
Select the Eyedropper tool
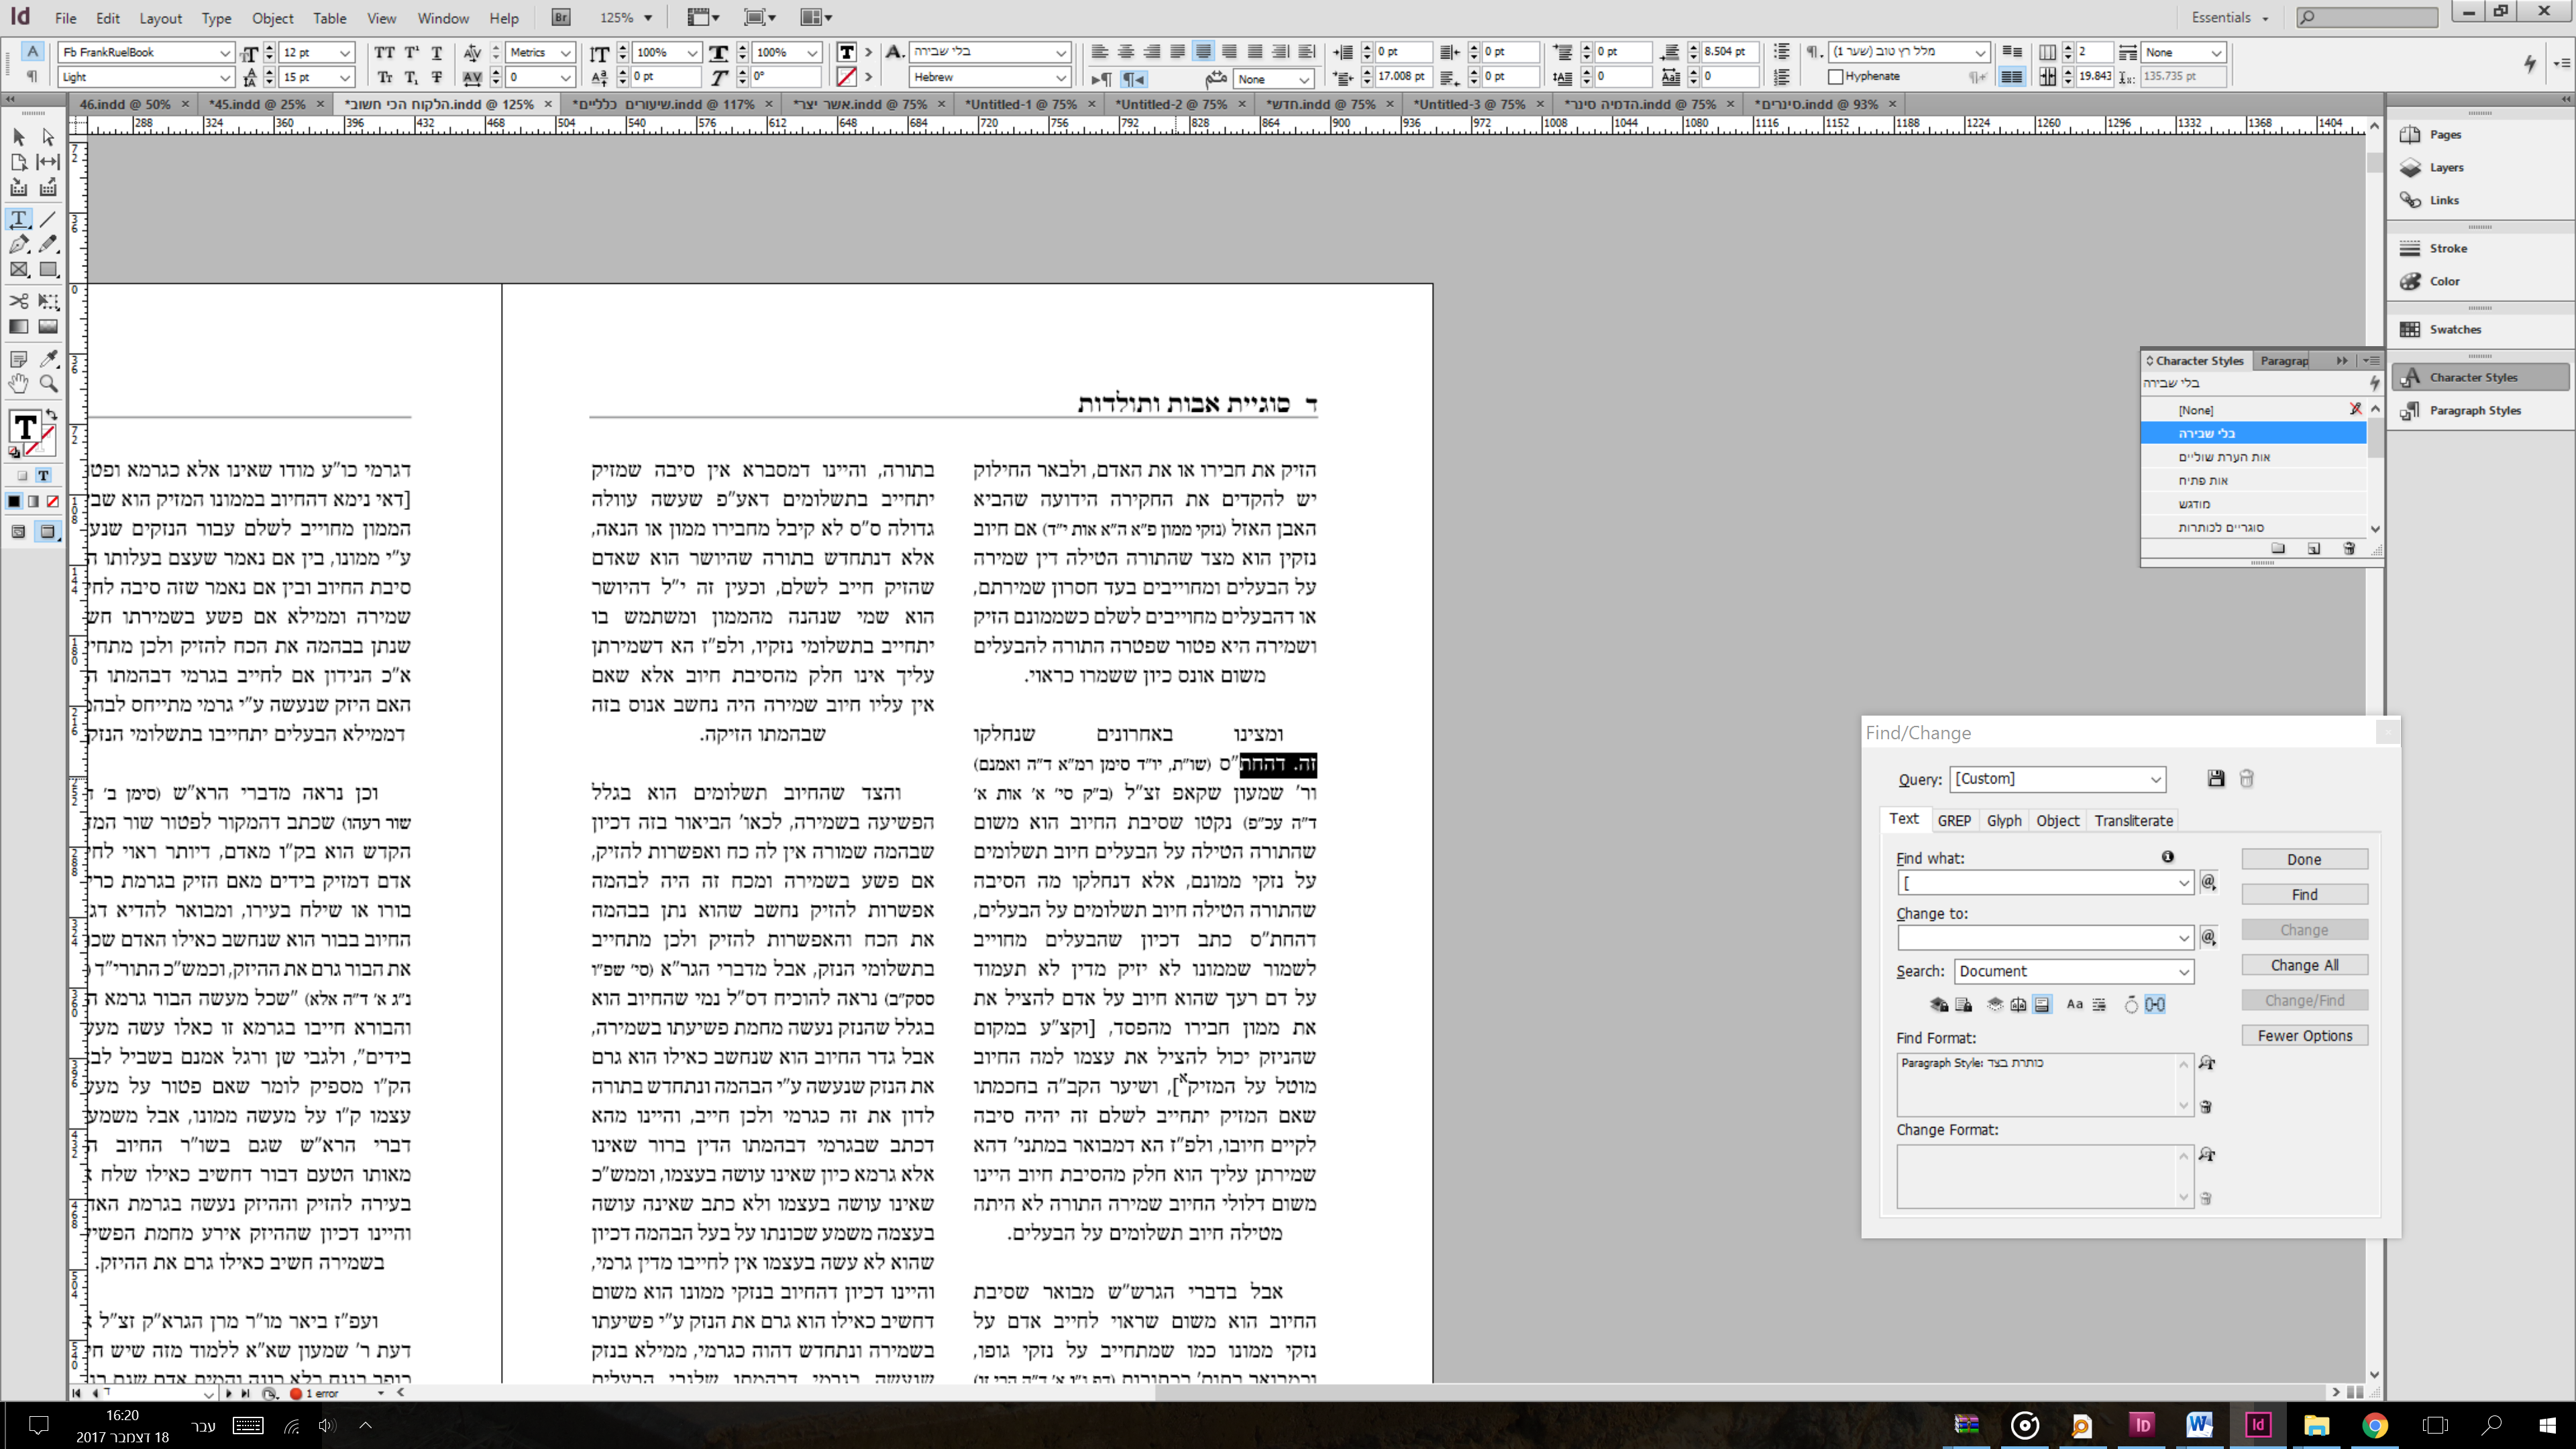[x=48, y=359]
